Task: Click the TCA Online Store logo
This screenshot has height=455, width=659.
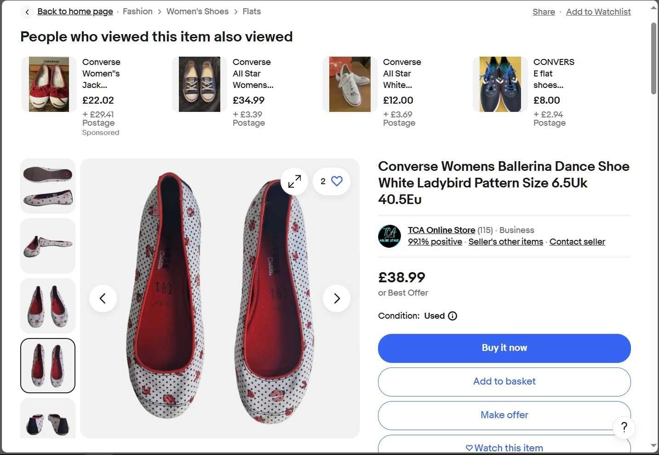Action: tap(390, 236)
